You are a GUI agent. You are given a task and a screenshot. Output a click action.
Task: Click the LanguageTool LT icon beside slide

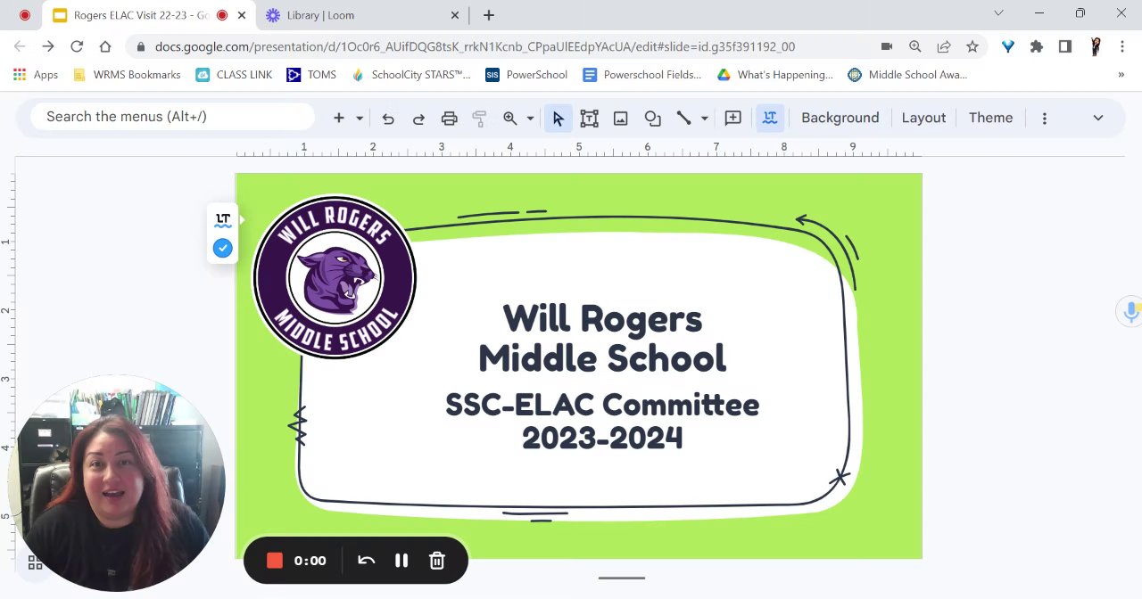click(223, 219)
